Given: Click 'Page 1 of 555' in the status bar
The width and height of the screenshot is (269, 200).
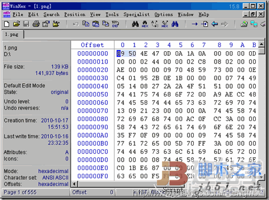Looking at the screenshot, I should pos(20,192).
